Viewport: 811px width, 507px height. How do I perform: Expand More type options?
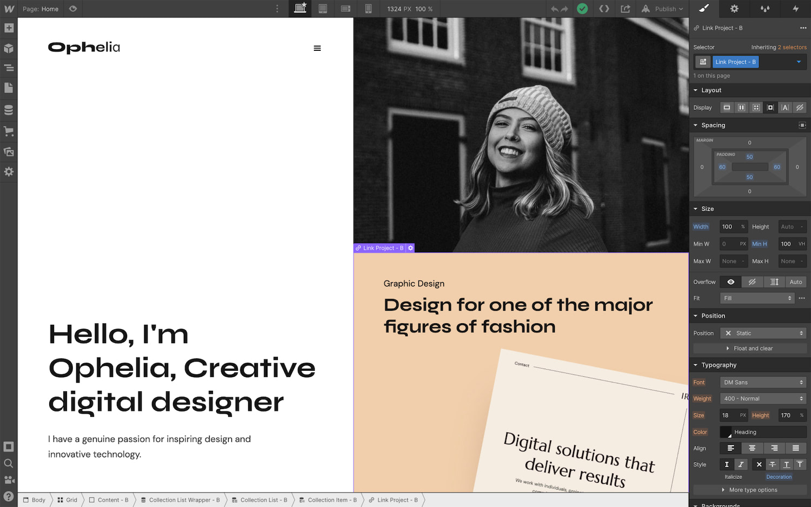point(750,490)
